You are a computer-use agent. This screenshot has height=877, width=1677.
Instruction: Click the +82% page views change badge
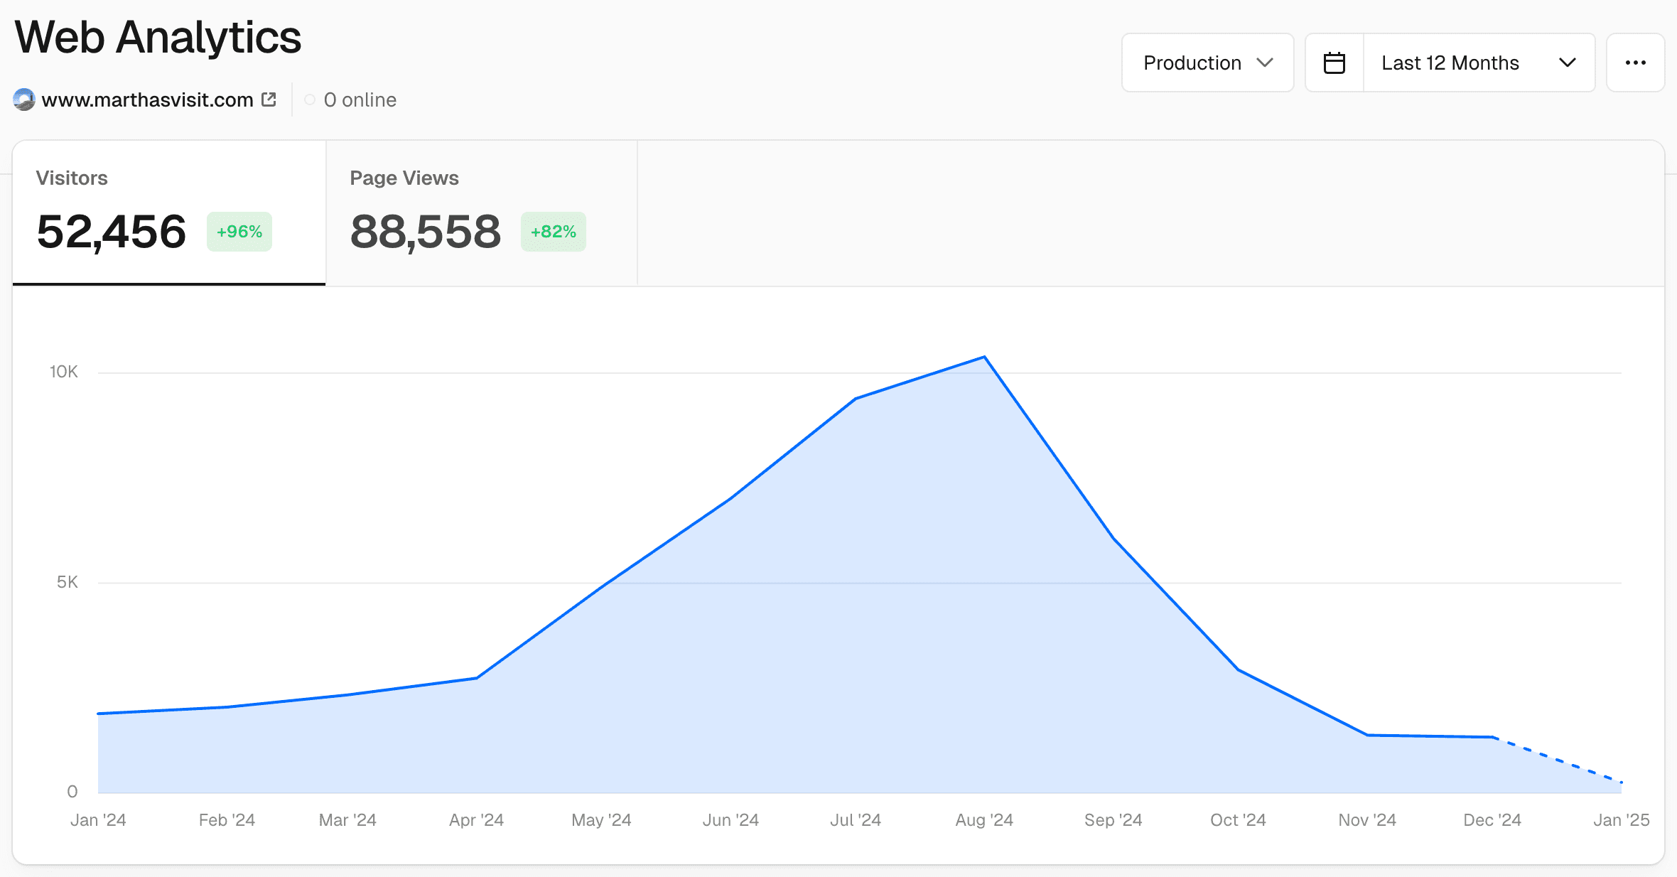click(554, 232)
